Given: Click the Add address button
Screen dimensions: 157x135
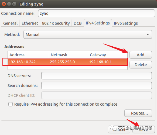Looking at the screenshot, I should [x=141, y=55].
